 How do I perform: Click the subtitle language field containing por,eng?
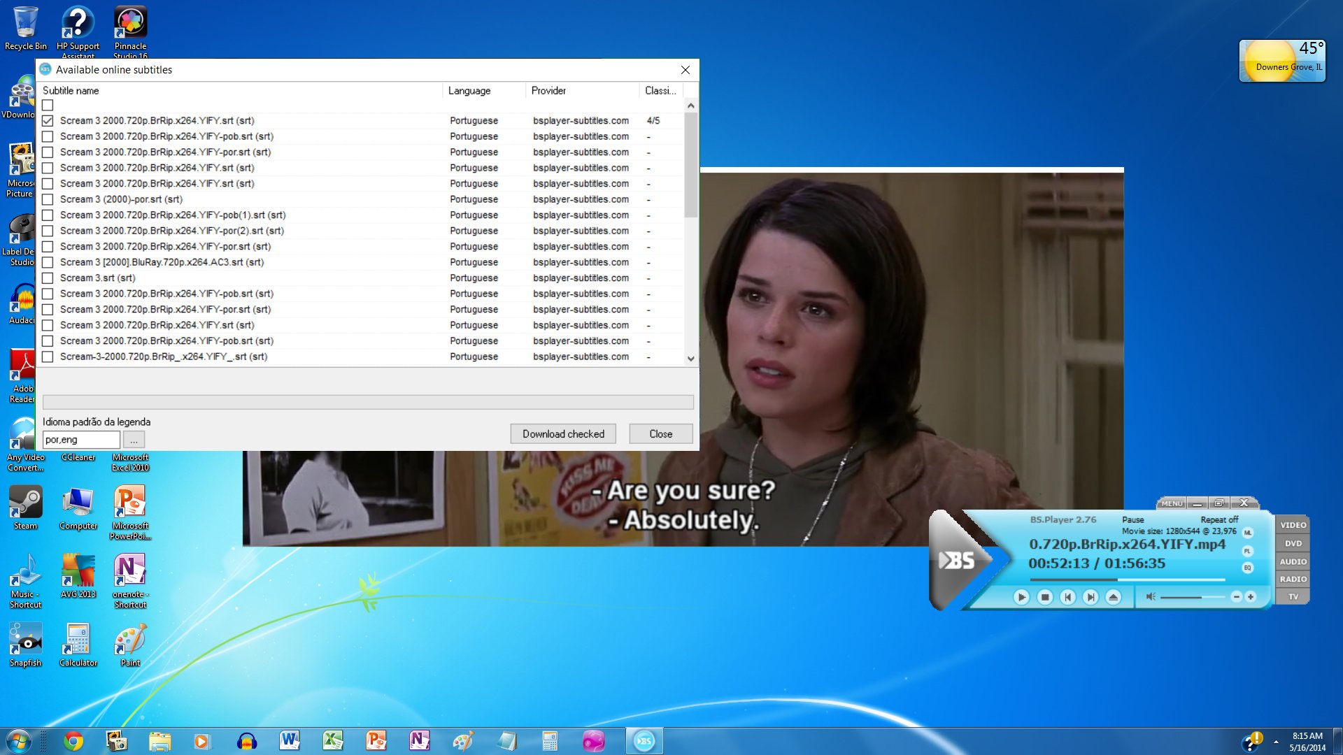(81, 440)
